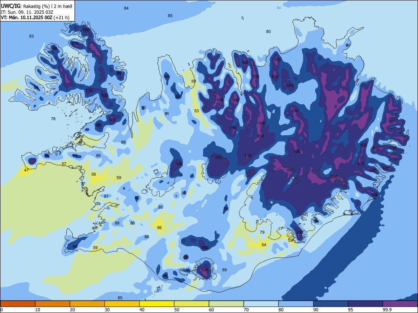
Task: Click the humidity value '54' on the map
Action: pos(264,245)
